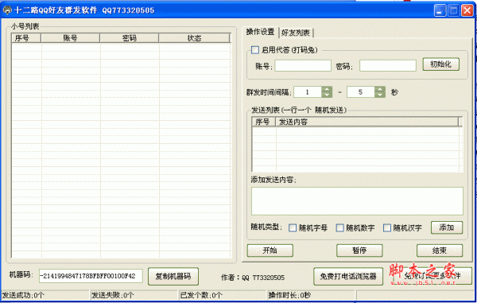Click the 群发时间间隔 label

(269, 92)
